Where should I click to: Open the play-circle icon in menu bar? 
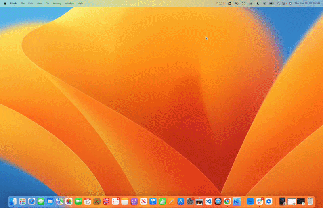(264, 4)
